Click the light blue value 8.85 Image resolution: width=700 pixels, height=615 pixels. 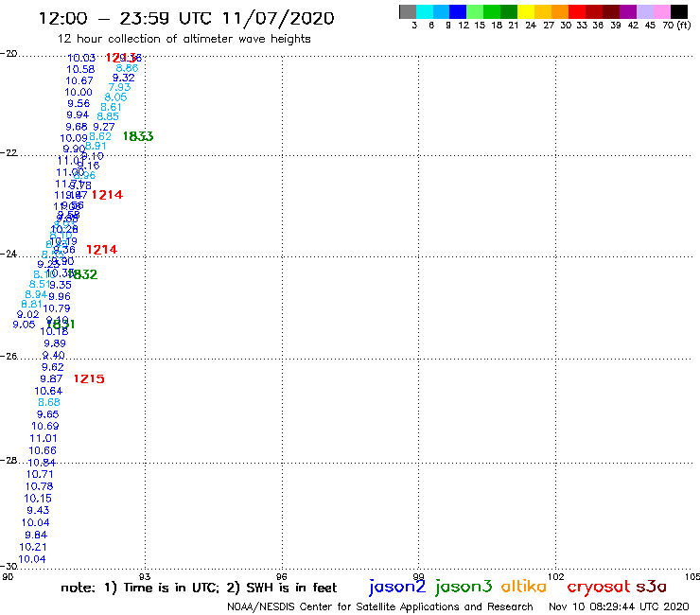(108, 116)
